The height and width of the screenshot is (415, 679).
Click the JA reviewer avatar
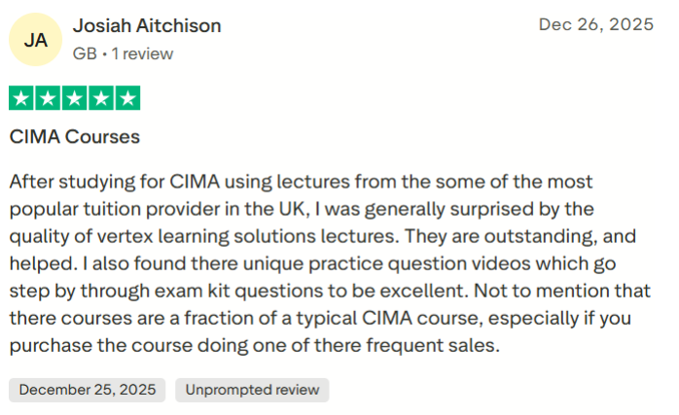point(35,40)
